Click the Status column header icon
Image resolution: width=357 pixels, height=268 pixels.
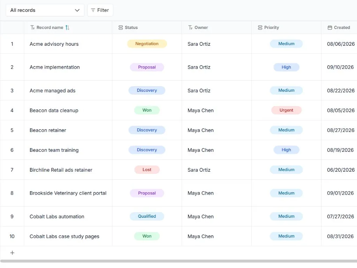[121, 28]
